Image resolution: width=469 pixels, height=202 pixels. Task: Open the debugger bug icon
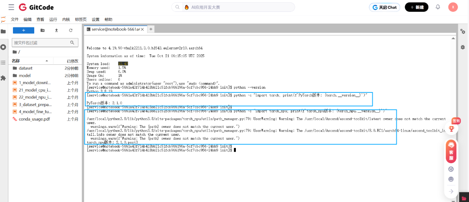coord(463,47)
